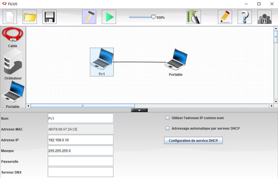Collapse the properties panel with the down arrow
Screen dimensions: 278x178
coord(139,110)
